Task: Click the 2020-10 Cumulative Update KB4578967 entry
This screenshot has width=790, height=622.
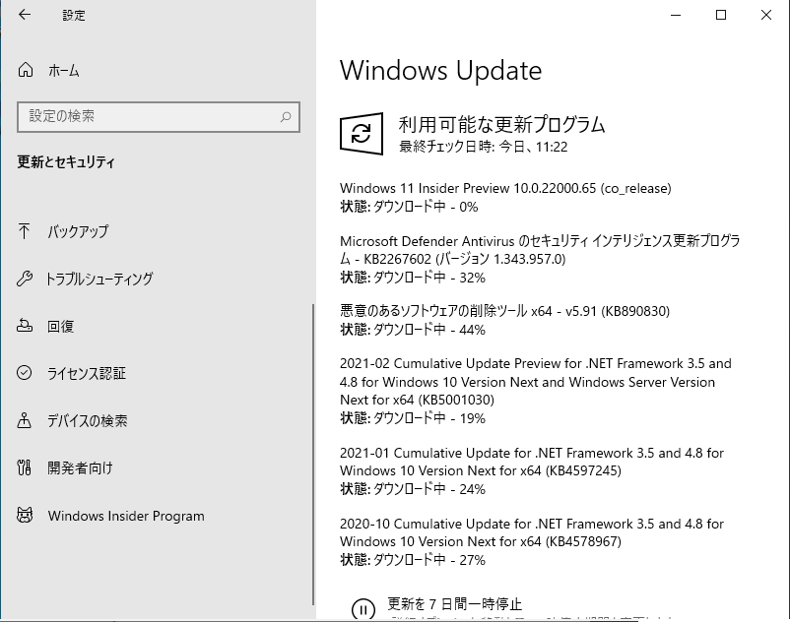Action: click(x=532, y=532)
